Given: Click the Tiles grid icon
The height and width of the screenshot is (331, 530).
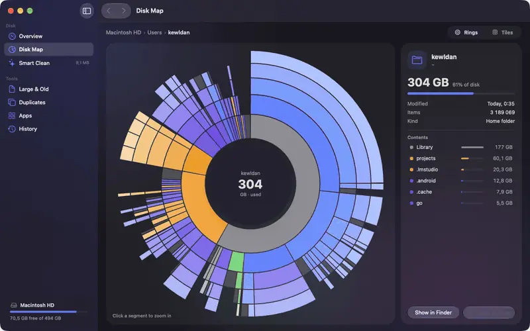Looking at the screenshot, I should point(495,32).
